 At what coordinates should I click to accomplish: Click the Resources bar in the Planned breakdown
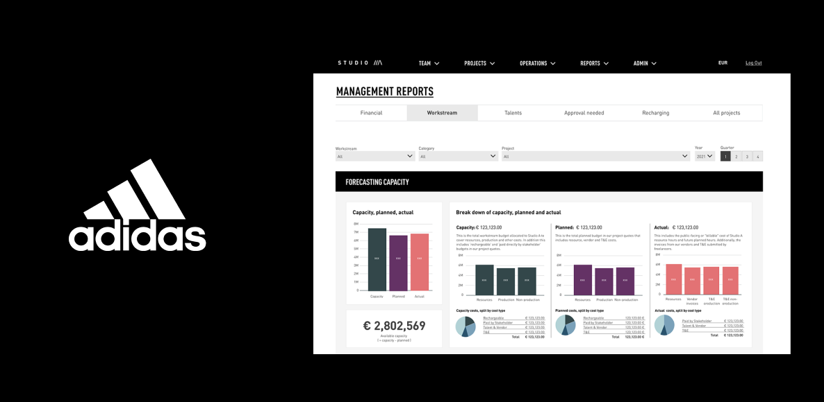coord(583,280)
